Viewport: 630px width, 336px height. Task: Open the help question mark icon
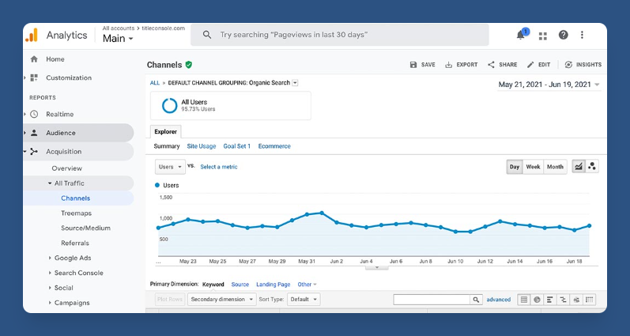click(564, 35)
